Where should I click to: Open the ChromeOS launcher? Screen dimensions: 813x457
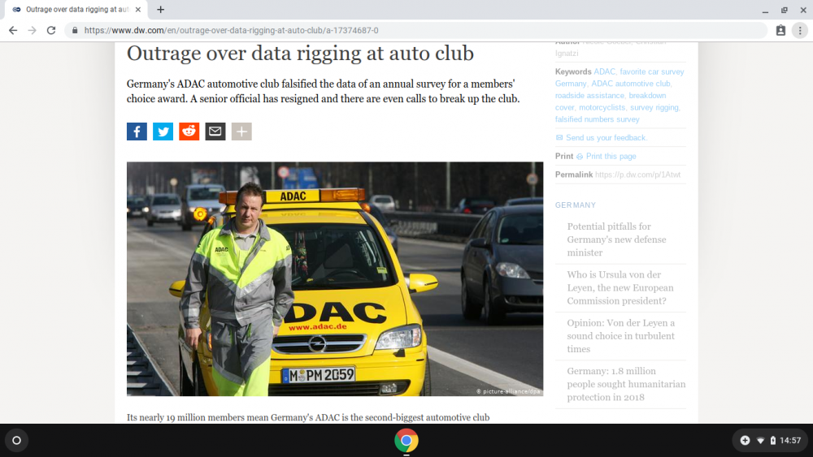[x=16, y=441]
